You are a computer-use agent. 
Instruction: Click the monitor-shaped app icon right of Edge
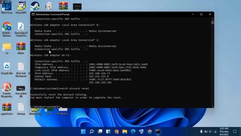pyautogui.click(x=141, y=131)
